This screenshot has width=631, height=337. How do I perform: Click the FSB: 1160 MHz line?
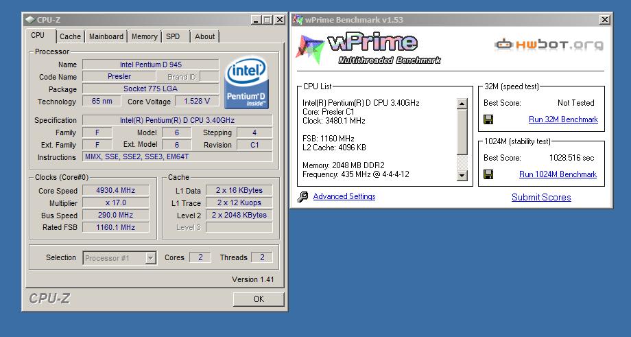coord(328,139)
